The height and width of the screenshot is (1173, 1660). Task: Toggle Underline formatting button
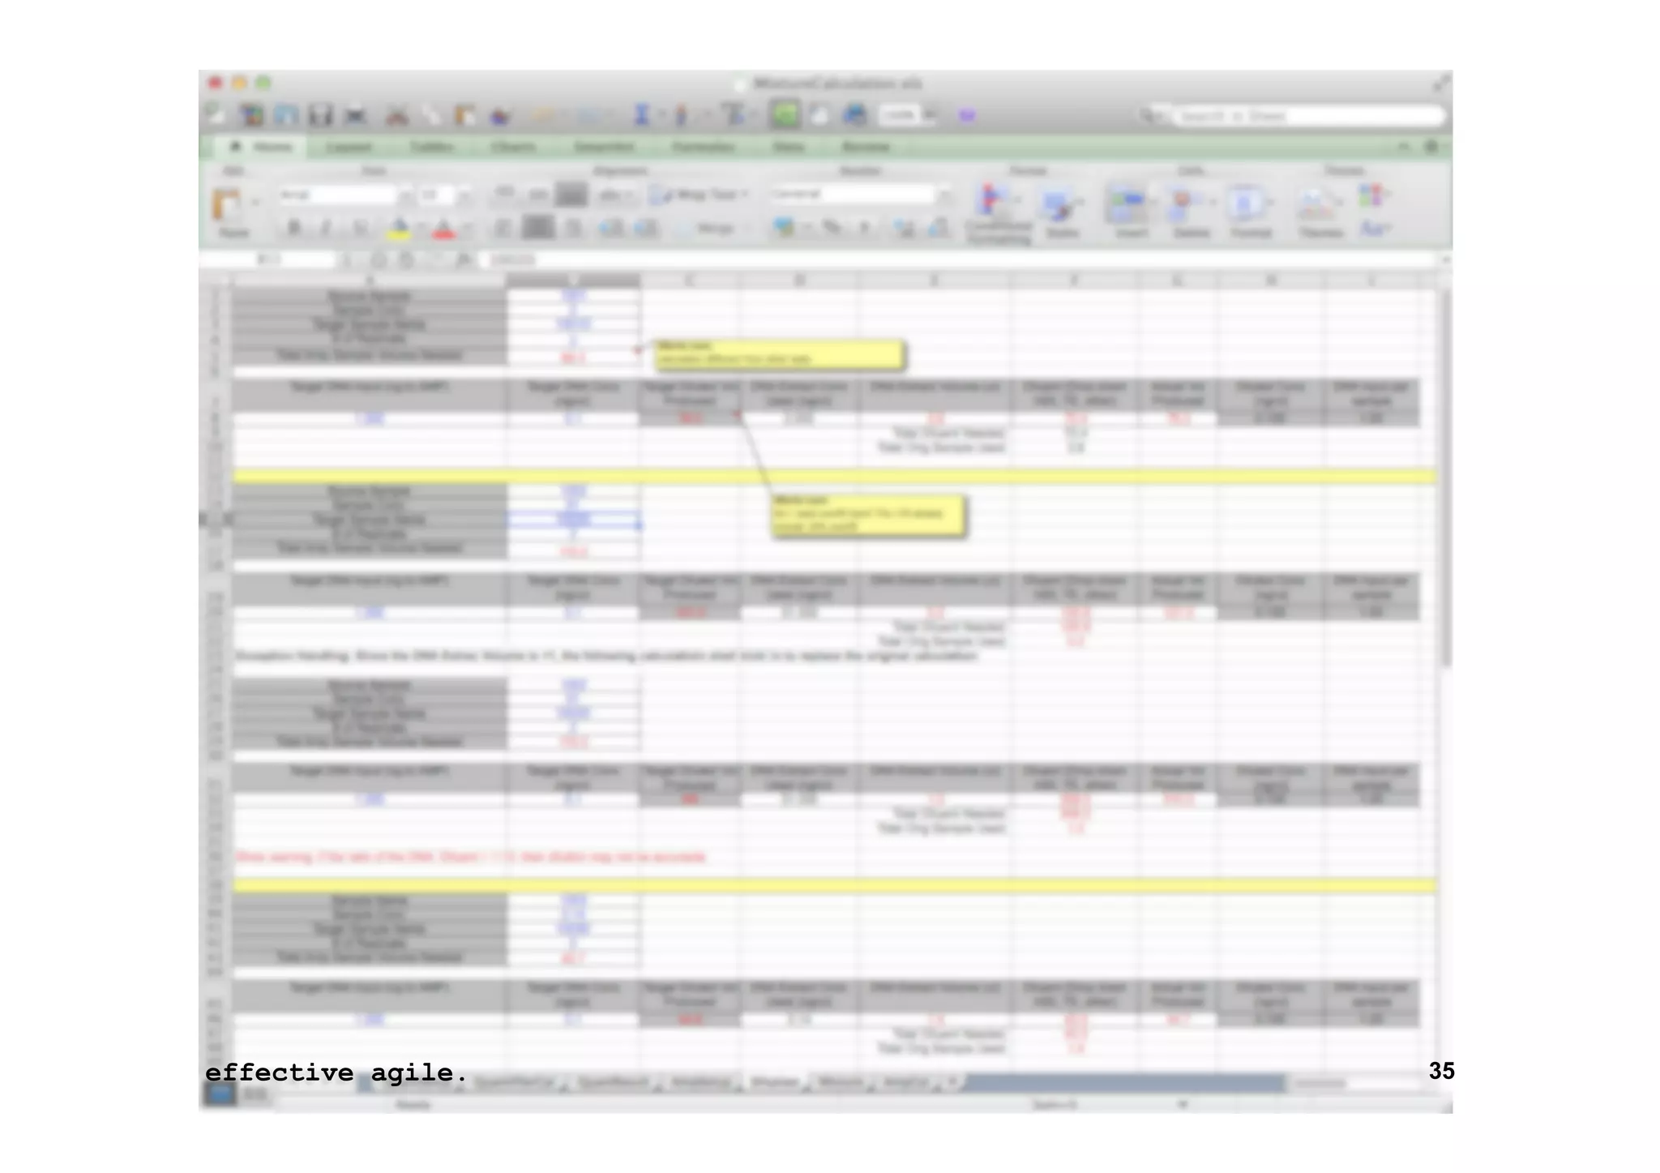360,228
